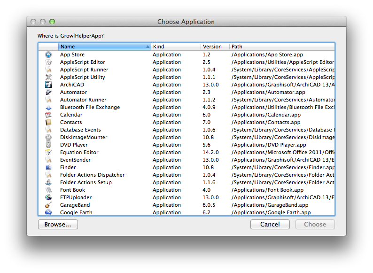The width and height of the screenshot is (373, 273).
Task: Click version 6.0.5 of GarageBand
Action: click(x=209, y=205)
